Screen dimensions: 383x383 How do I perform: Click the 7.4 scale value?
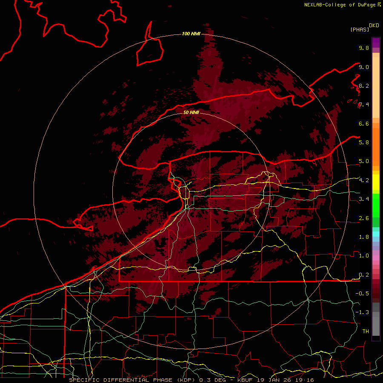[364, 105]
